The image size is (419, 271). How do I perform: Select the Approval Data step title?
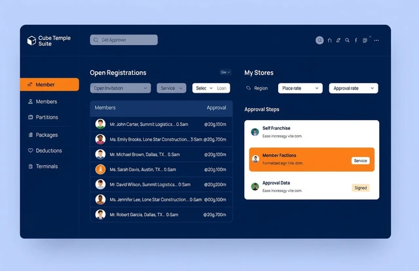click(x=276, y=183)
